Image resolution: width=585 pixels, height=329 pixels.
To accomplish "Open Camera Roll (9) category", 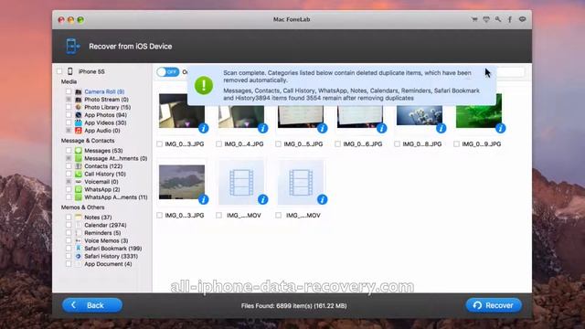I will 104,91.
